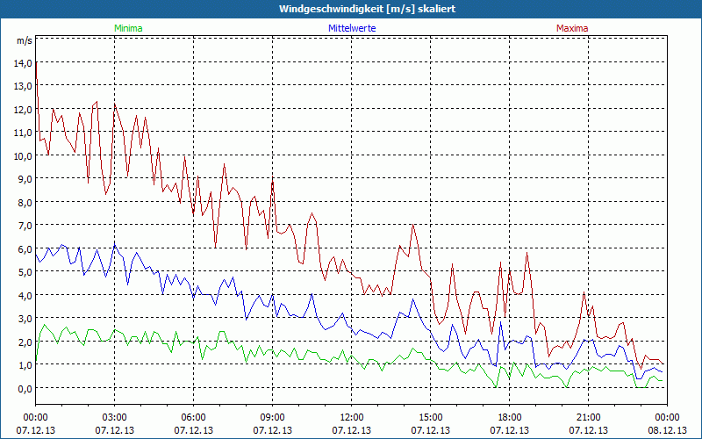Image resolution: width=702 pixels, height=439 pixels.
Task: Click the 18:00 time axis label
Action: [x=510, y=418]
